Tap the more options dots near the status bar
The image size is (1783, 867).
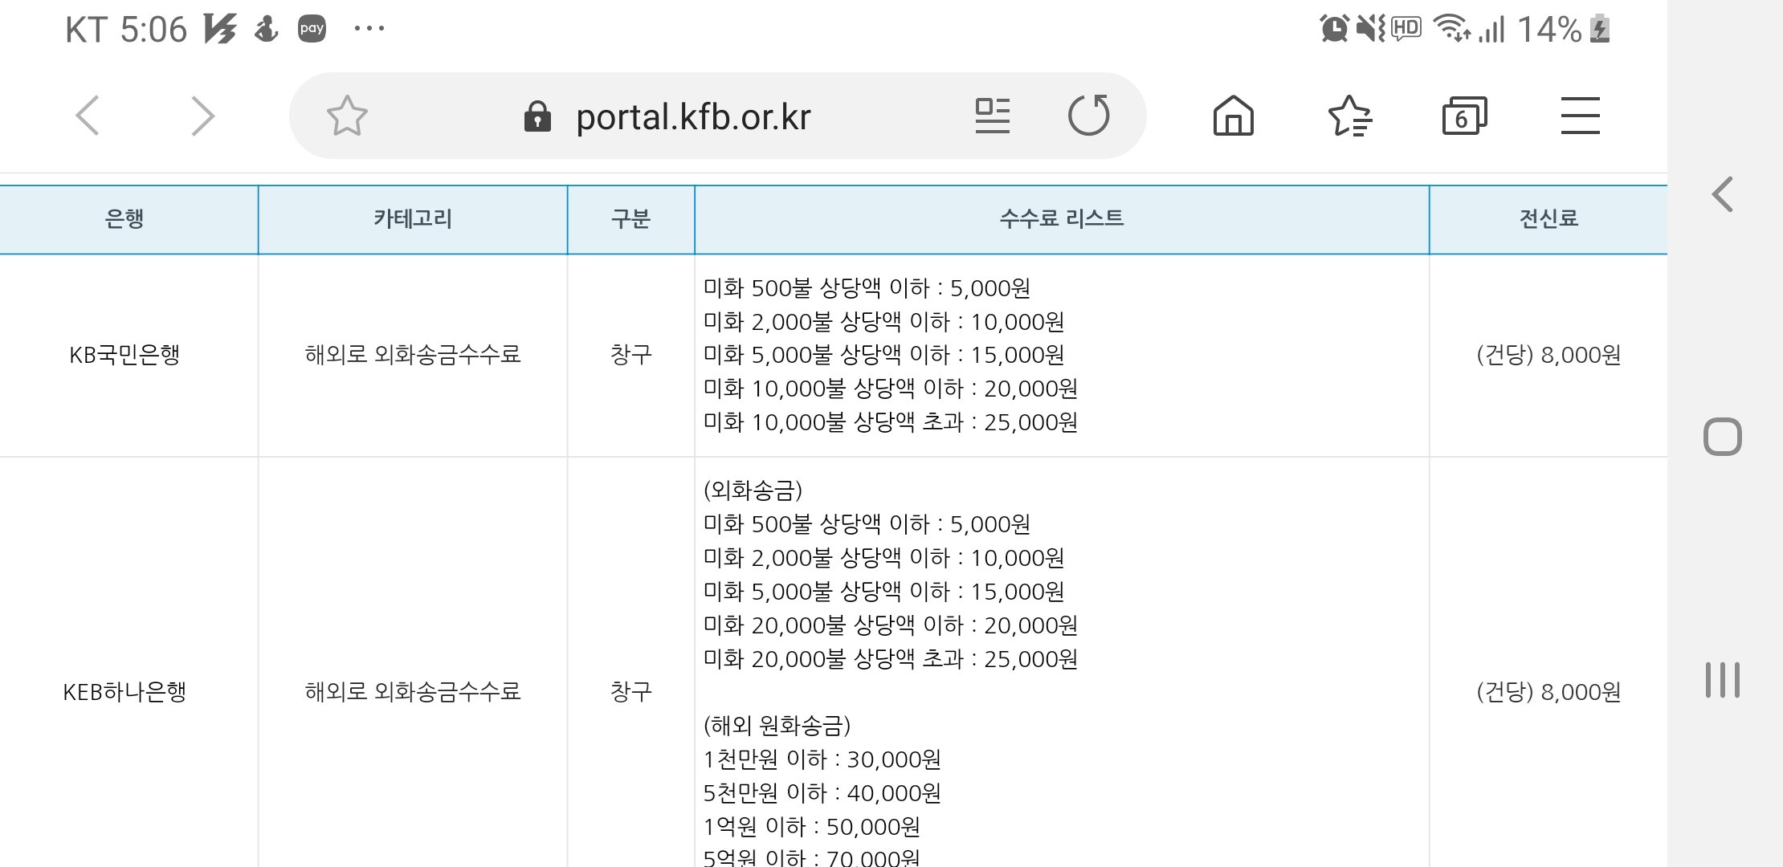point(369,29)
